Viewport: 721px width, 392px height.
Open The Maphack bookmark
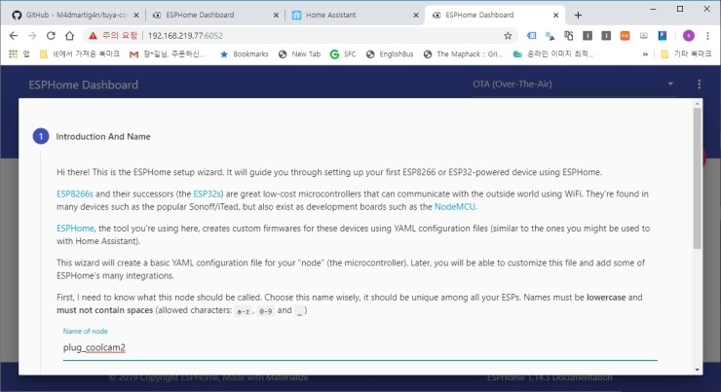[x=463, y=54]
